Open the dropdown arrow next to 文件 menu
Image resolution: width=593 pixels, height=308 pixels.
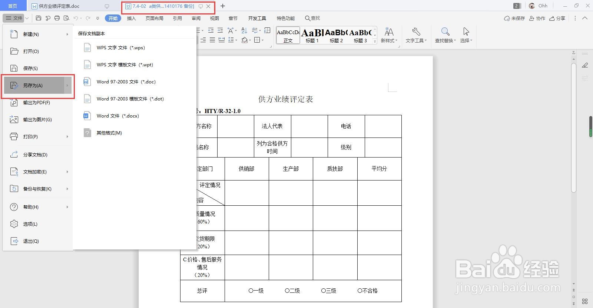27,18
